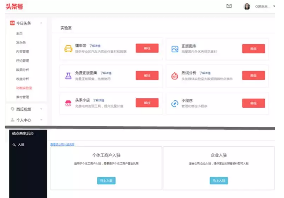
Task: Open 数据分析 in the sidebar
Action: point(23,70)
